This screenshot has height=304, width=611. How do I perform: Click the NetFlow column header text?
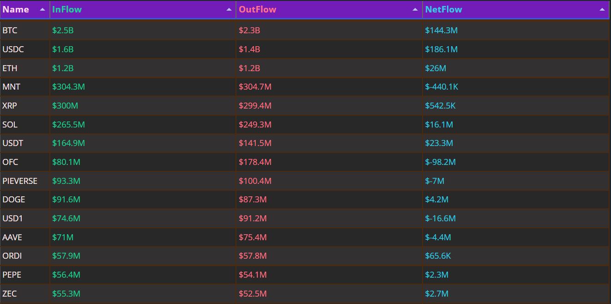click(x=443, y=10)
